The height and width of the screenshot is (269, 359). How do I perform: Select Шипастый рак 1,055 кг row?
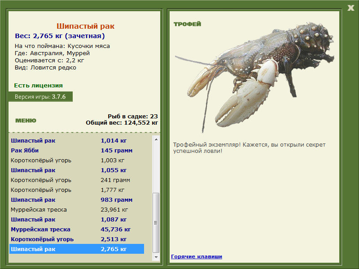(77, 170)
